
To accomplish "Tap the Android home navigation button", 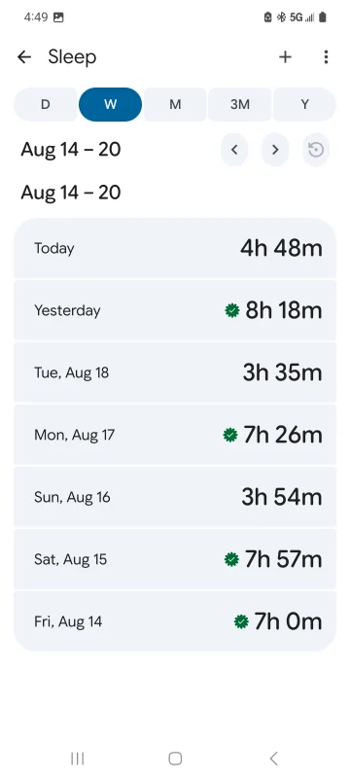I will (175, 759).
